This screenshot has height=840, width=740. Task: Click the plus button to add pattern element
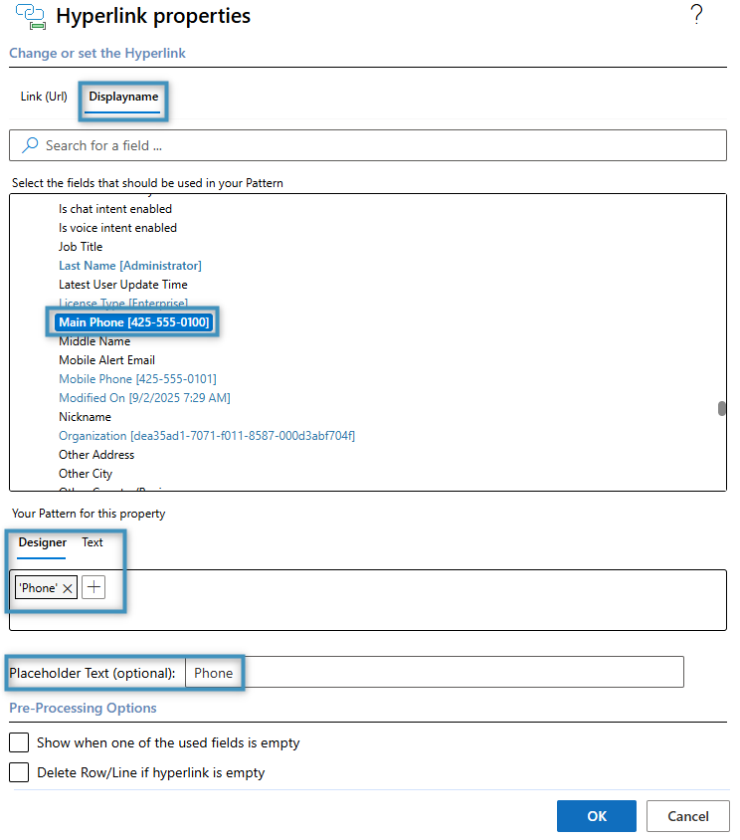(x=93, y=588)
